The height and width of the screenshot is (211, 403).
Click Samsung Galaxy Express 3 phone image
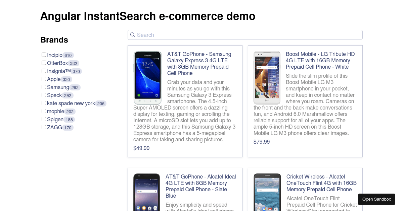[147, 78]
